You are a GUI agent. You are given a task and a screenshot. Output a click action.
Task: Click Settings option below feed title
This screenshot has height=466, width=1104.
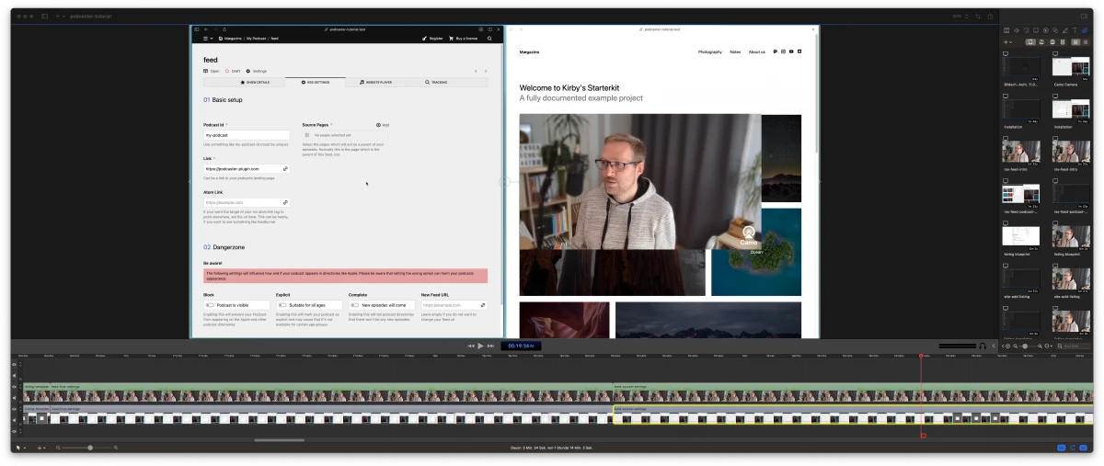[x=258, y=71]
